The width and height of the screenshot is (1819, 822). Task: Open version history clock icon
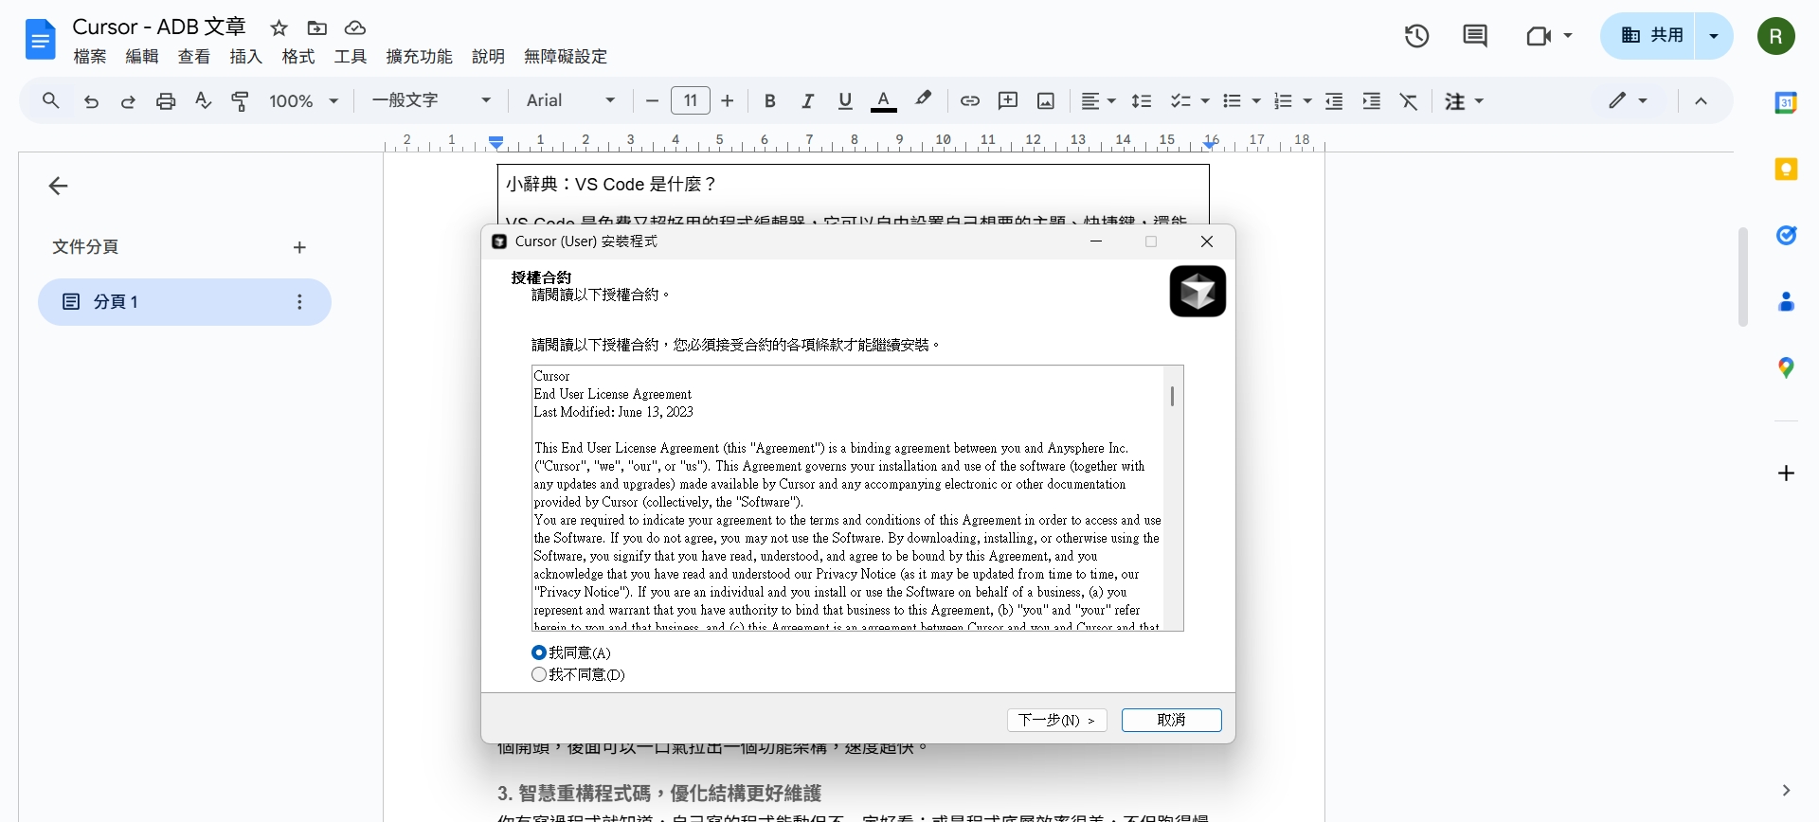point(1416,36)
